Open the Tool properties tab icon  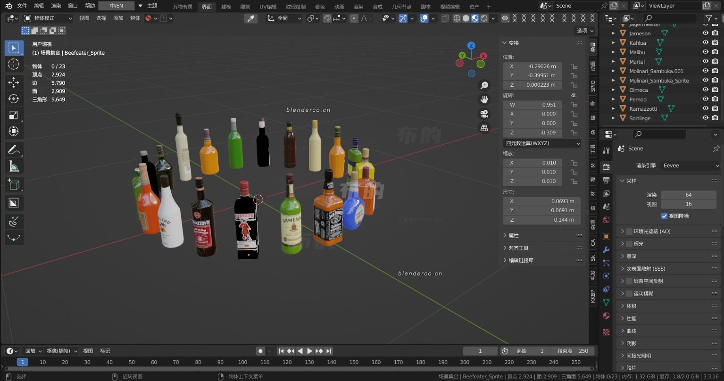pos(607,150)
